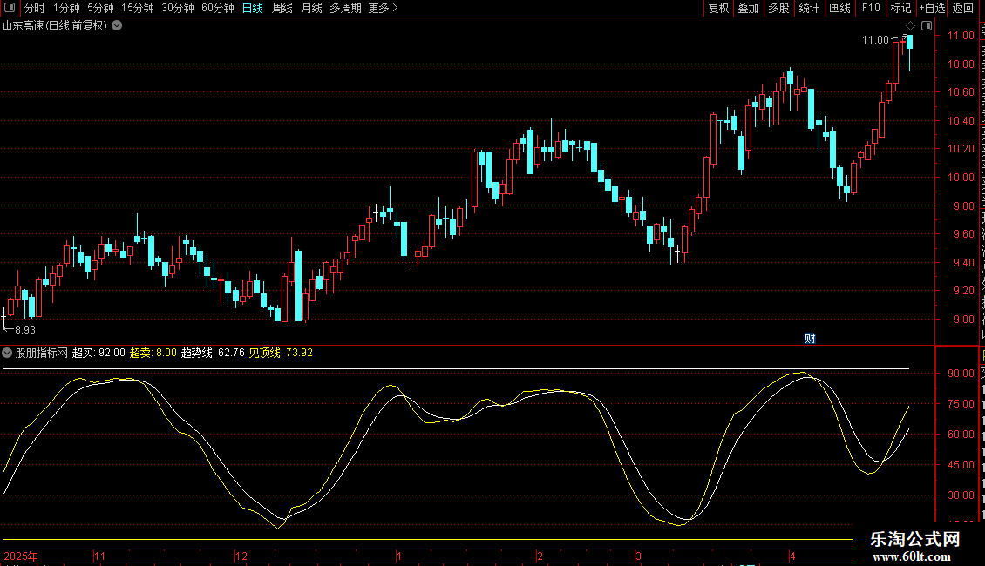Select the 15分钟 period
This screenshot has width=985, height=566.
tap(138, 8)
